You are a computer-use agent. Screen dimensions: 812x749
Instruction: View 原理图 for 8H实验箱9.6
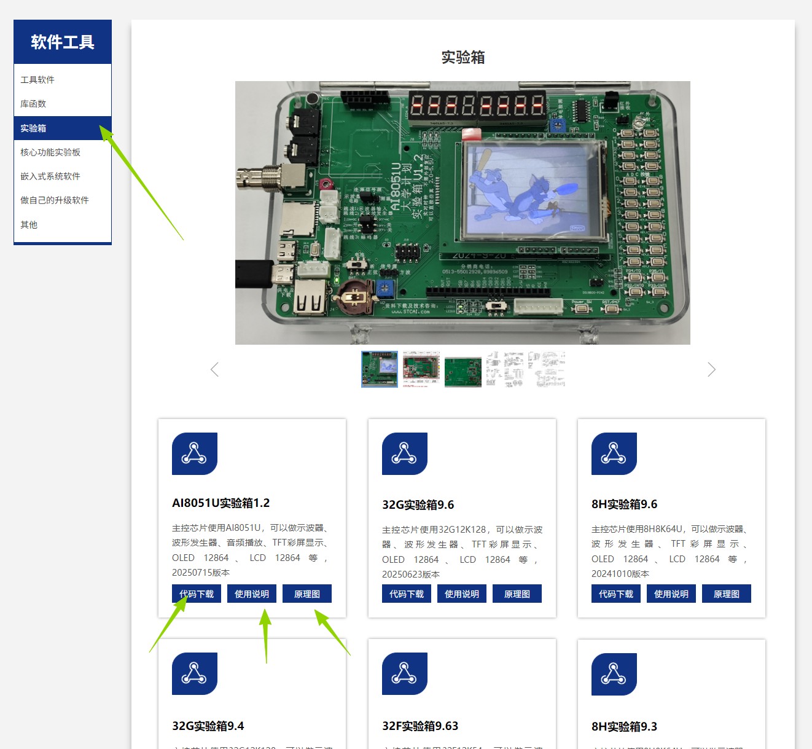click(727, 594)
